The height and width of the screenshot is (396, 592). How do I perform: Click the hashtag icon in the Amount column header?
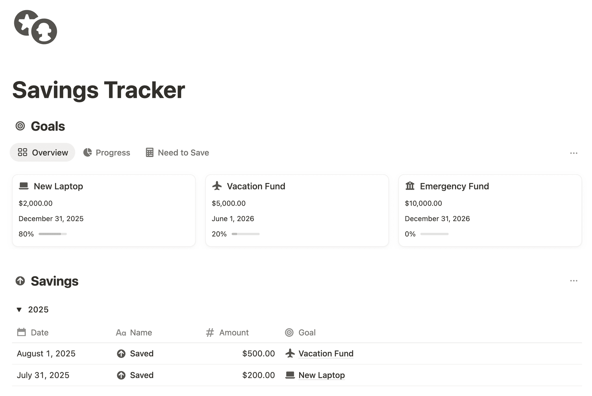209,332
